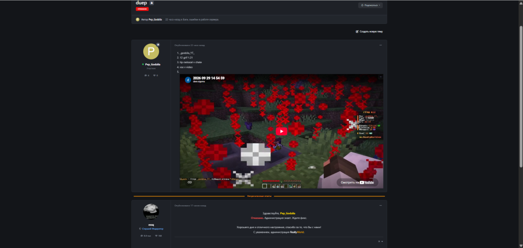Image resolution: width=523 pixels, height=248 pixels.
Task: Click the channel name under the video title
Action: (x=199, y=82)
